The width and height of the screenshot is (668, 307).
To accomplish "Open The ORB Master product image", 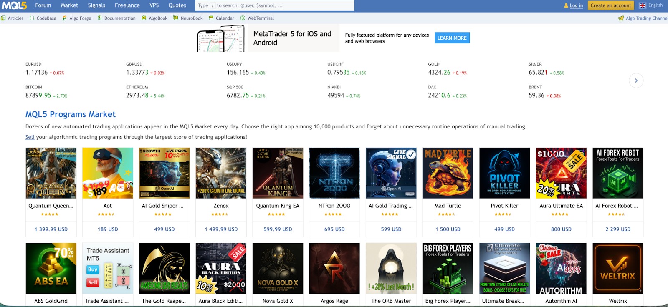I will [x=391, y=268].
